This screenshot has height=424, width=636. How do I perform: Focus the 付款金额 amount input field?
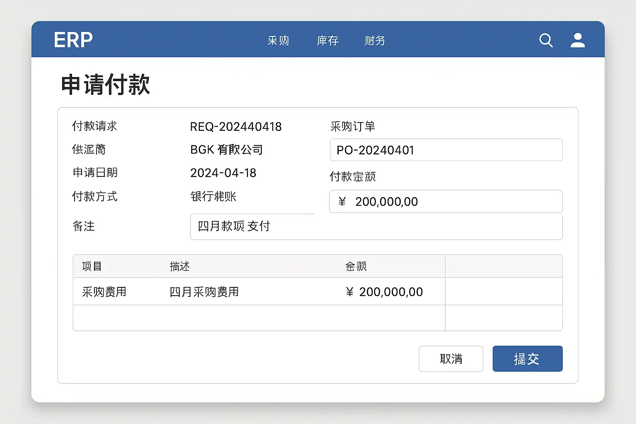pyautogui.click(x=446, y=202)
